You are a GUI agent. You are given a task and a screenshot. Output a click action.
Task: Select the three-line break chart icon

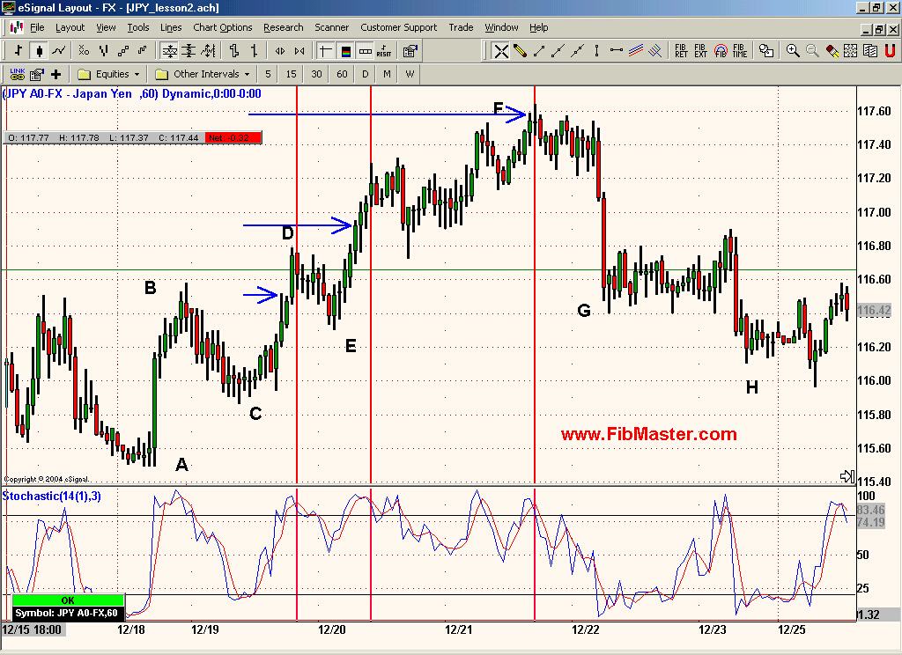(104, 51)
